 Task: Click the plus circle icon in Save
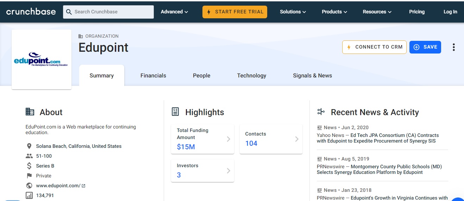(416, 47)
